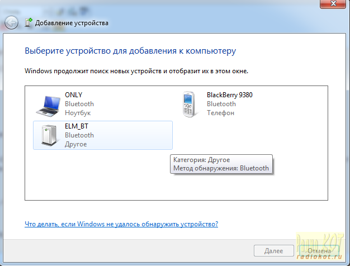Viewport: 350px width, 266px height.
Task: Click the BlackBerry 9380 device name
Action: point(229,95)
